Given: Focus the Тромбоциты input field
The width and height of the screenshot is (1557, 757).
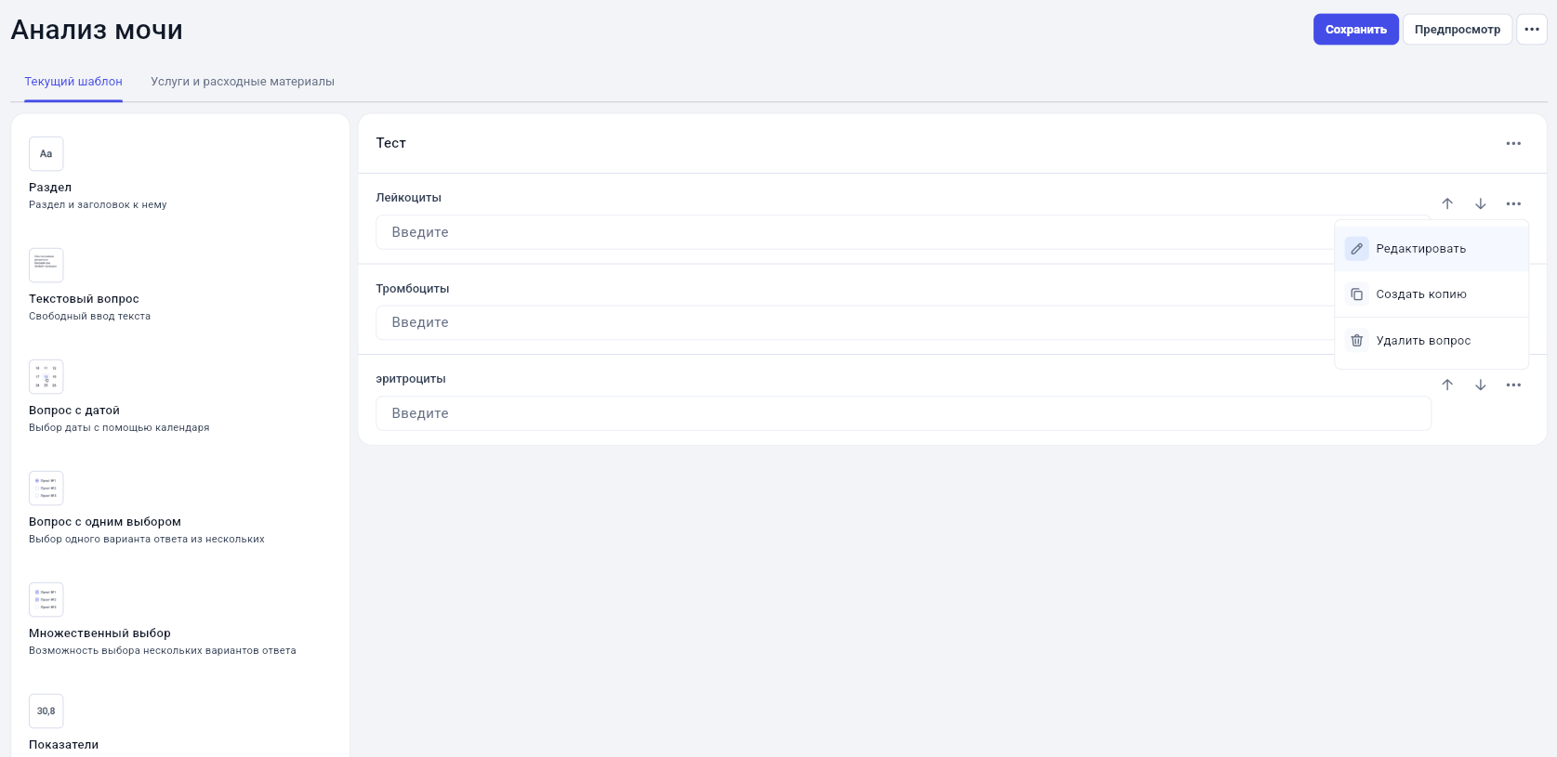Looking at the screenshot, I should [855, 322].
